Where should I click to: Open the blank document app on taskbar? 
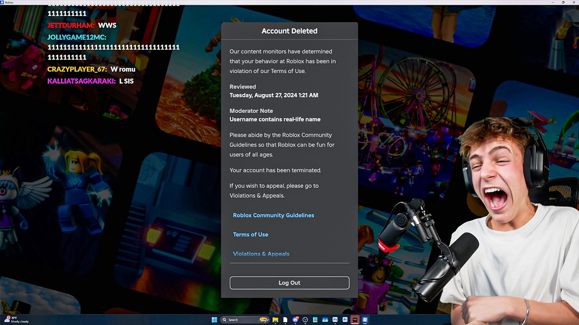285,320
